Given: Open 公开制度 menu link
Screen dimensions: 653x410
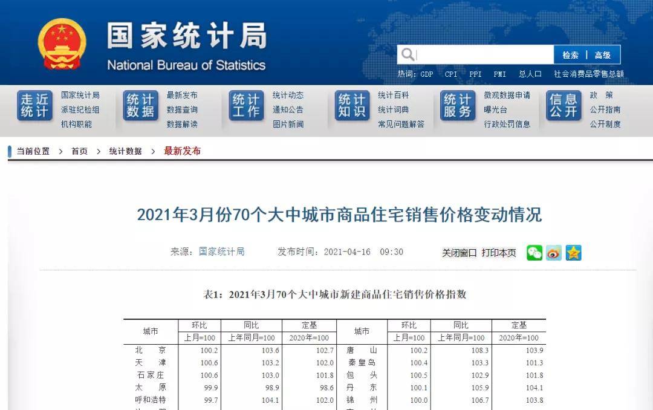Looking at the screenshot, I should click(605, 124).
